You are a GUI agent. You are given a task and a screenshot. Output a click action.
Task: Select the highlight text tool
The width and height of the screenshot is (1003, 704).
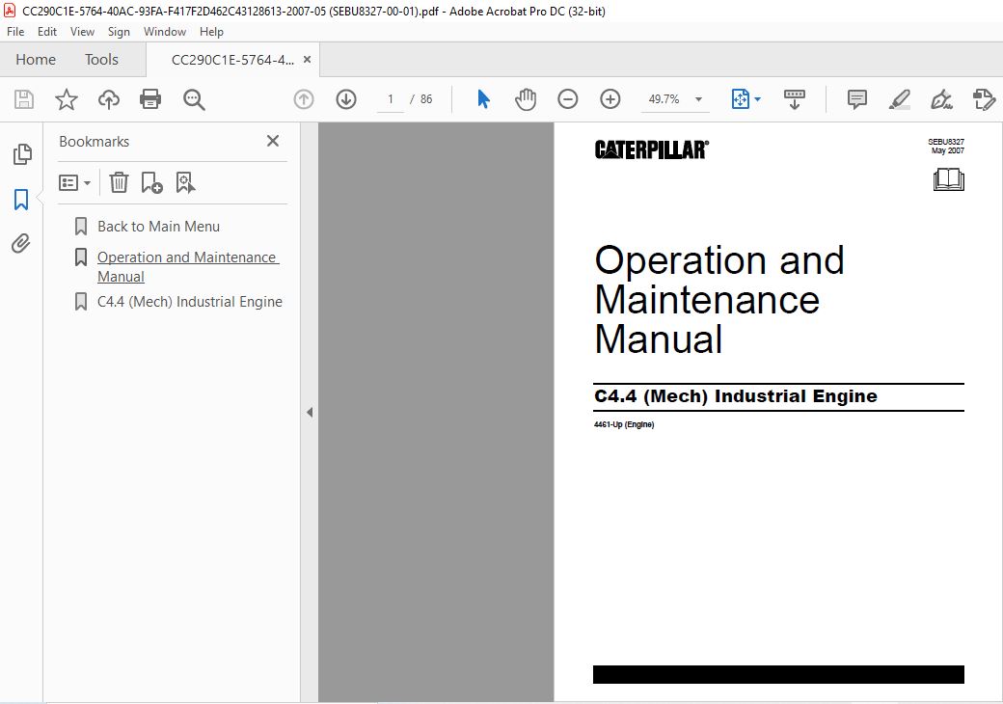pyautogui.click(x=900, y=99)
